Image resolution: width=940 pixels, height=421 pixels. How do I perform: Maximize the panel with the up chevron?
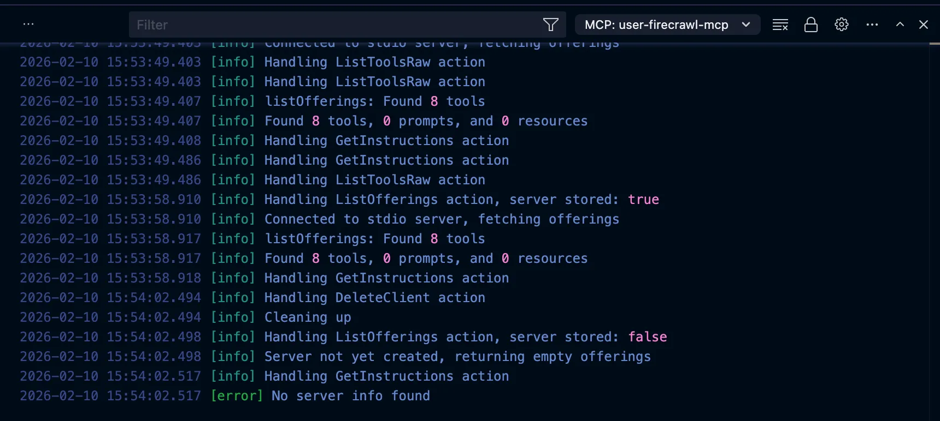[x=900, y=25]
